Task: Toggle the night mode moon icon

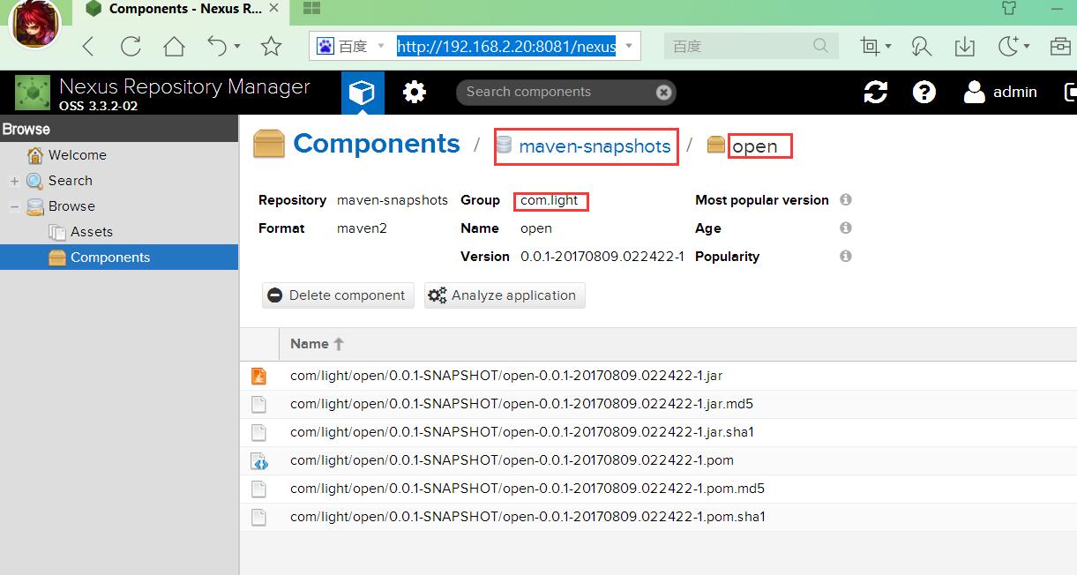Action: [x=1008, y=46]
